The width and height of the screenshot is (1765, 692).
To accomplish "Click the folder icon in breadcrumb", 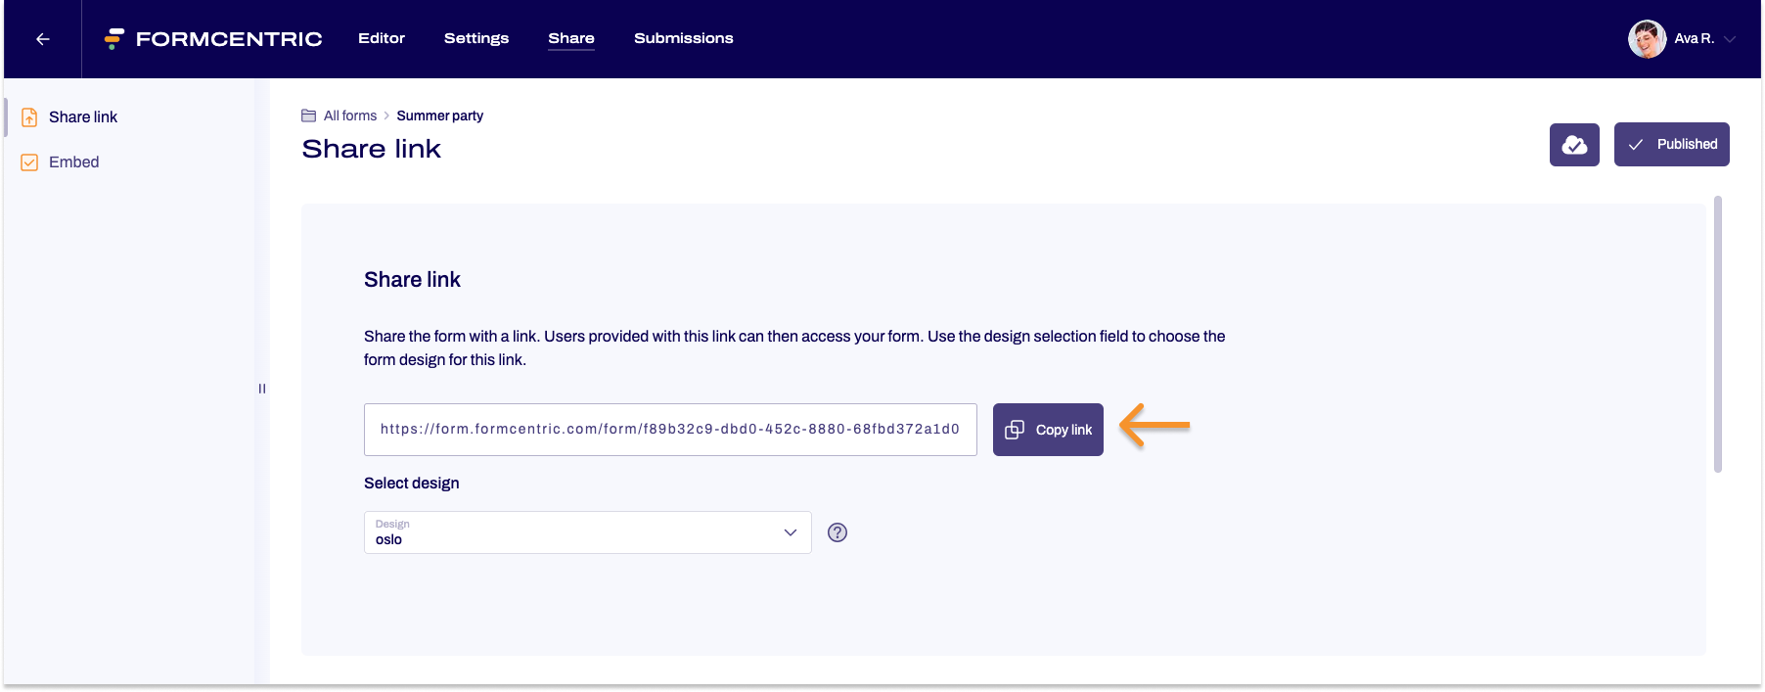I will pyautogui.click(x=308, y=115).
